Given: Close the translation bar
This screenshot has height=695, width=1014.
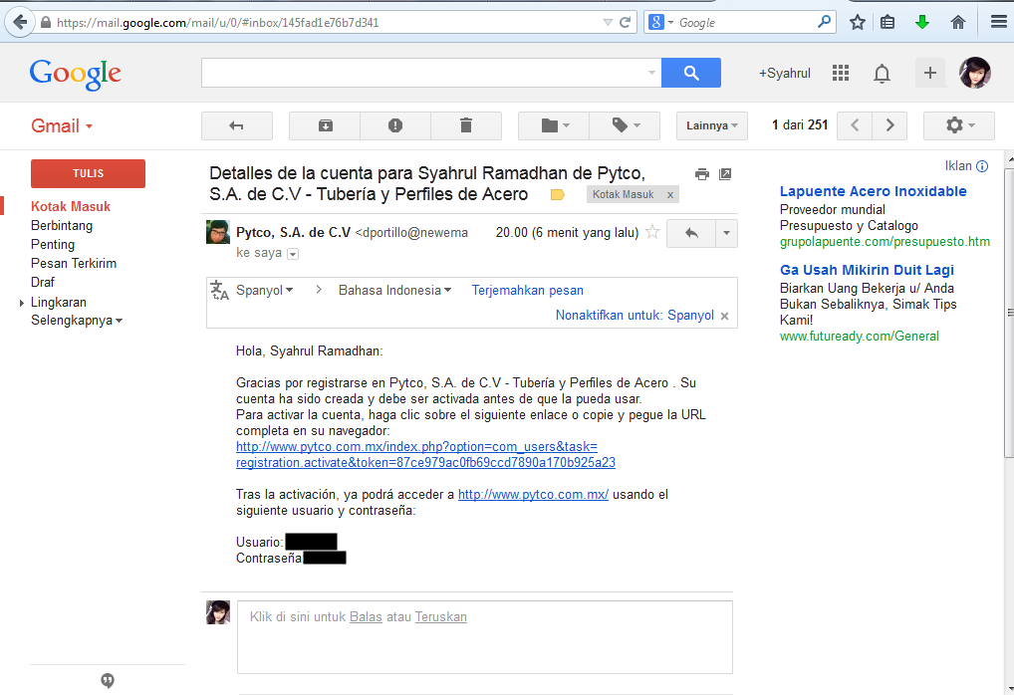Looking at the screenshot, I should 725,316.
